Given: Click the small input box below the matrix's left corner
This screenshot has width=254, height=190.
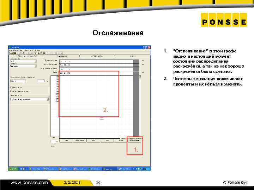Looking at the screenshot, I should point(54,141).
